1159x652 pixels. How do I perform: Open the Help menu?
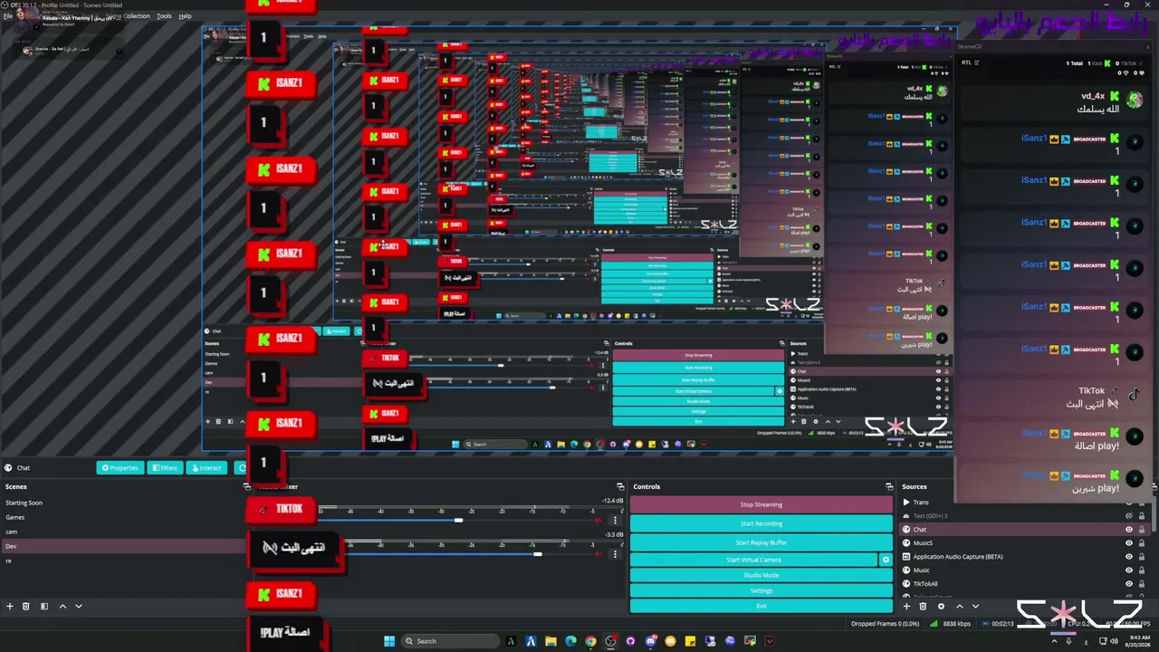tap(185, 16)
